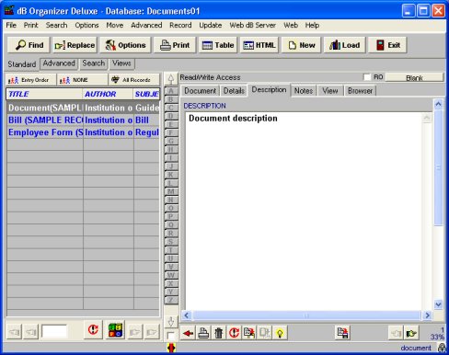Screen dimensions: 449x355
Task: Jump to letter A in the index
Action: 171,91
